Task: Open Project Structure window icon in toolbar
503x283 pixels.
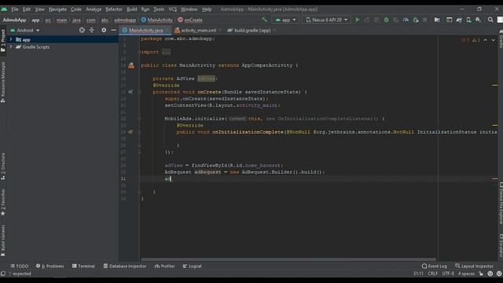Action: tap(449, 20)
